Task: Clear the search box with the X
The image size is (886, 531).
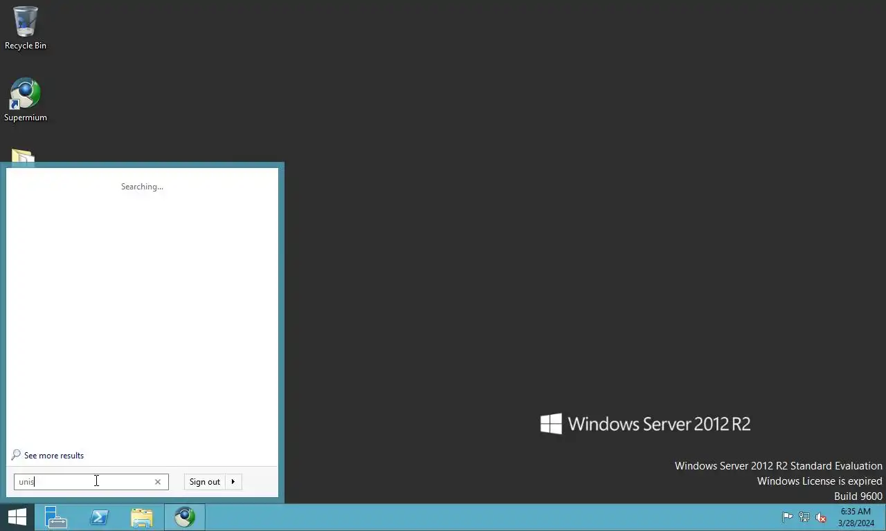Action: [x=158, y=482]
